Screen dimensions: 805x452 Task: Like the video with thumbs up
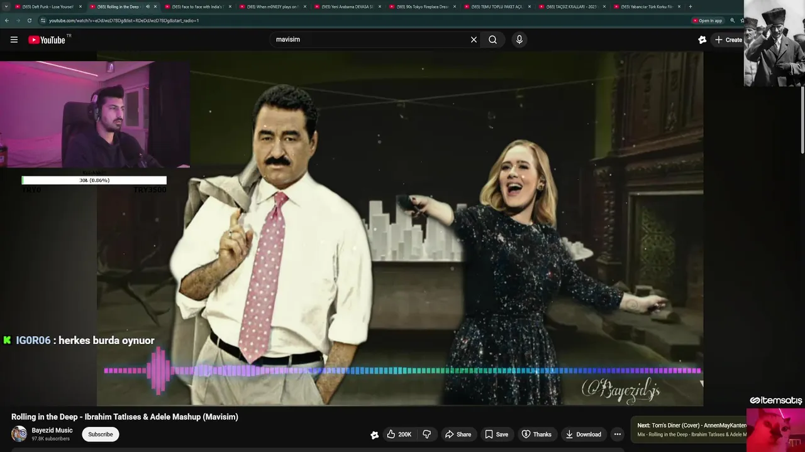point(399,434)
